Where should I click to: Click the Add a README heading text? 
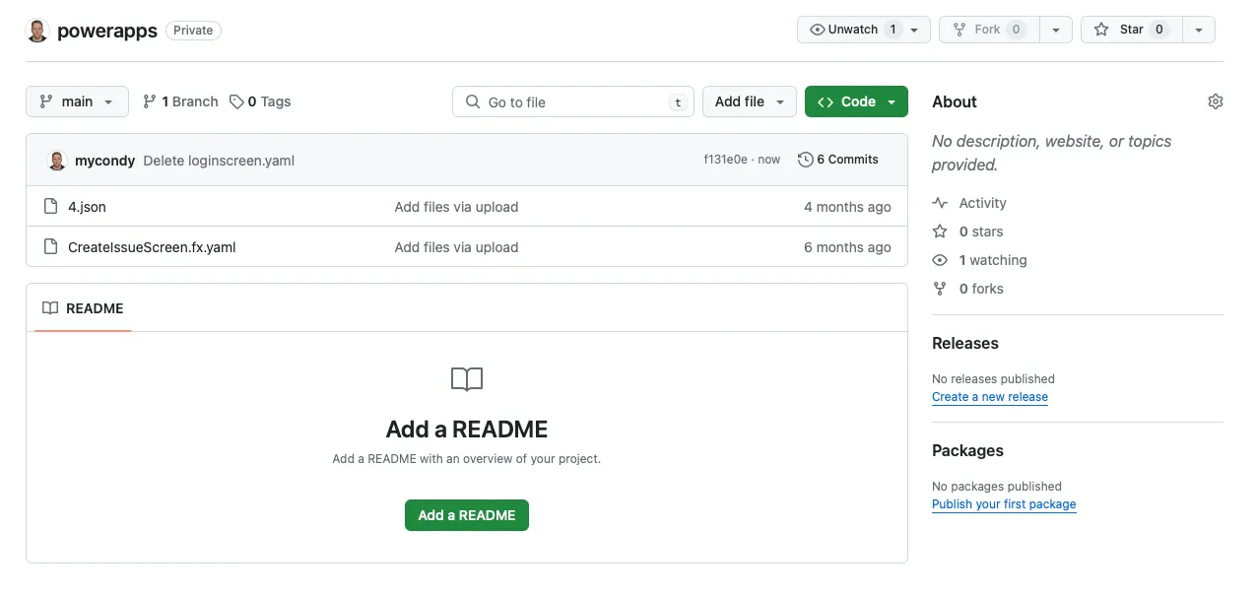pyautogui.click(x=467, y=430)
